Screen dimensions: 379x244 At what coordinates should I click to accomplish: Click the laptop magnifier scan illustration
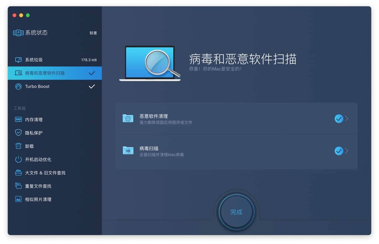[150, 64]
